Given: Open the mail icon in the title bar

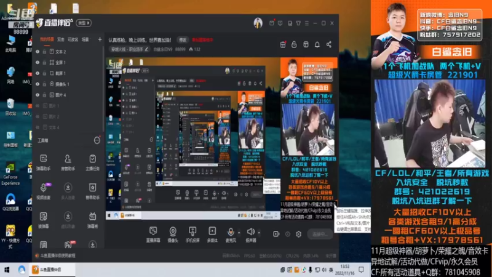Looking at the screenshot, I should point(271,23).
